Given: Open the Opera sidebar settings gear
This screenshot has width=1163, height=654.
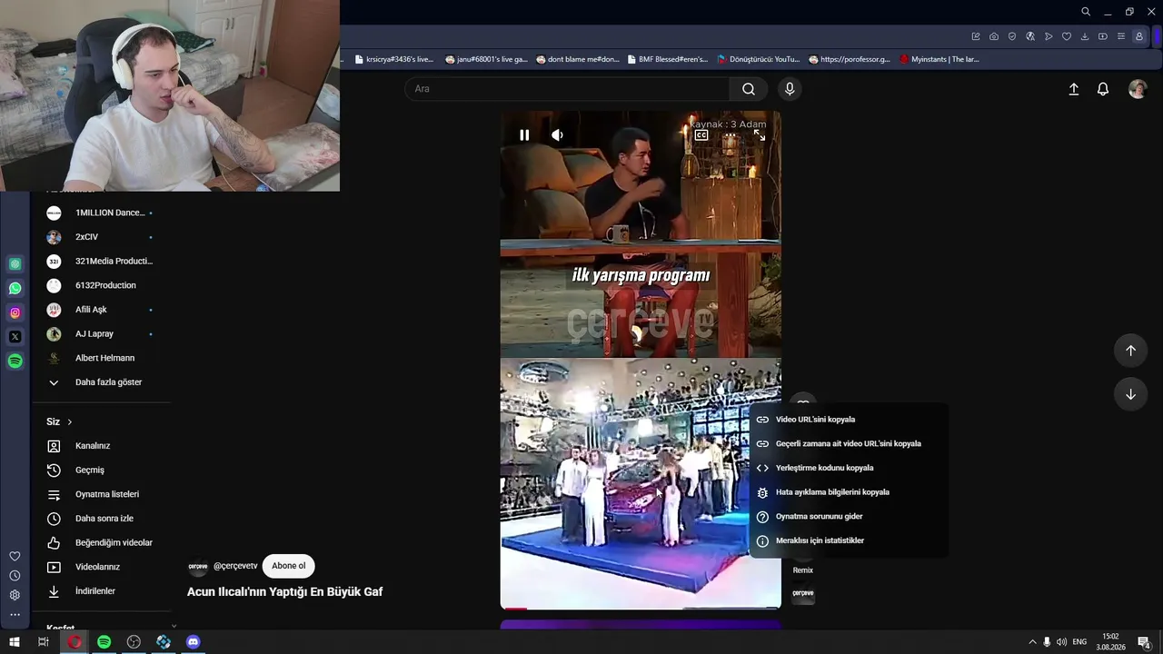Looking at the screenshot, I should pyautogui.click(x=15, y=595).
